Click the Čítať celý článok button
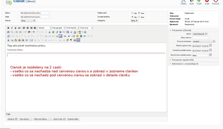The height and width of the screenshot is (129, 223). click(43, 119)
